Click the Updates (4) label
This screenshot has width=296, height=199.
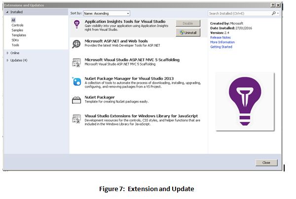pos(19,60)
